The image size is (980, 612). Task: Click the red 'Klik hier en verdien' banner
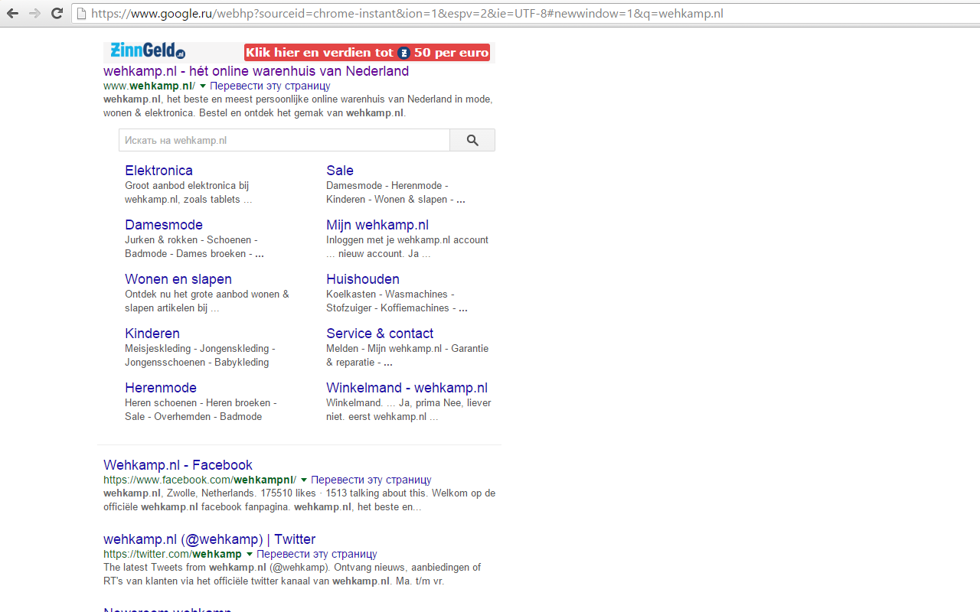click(x=367, y=53)
